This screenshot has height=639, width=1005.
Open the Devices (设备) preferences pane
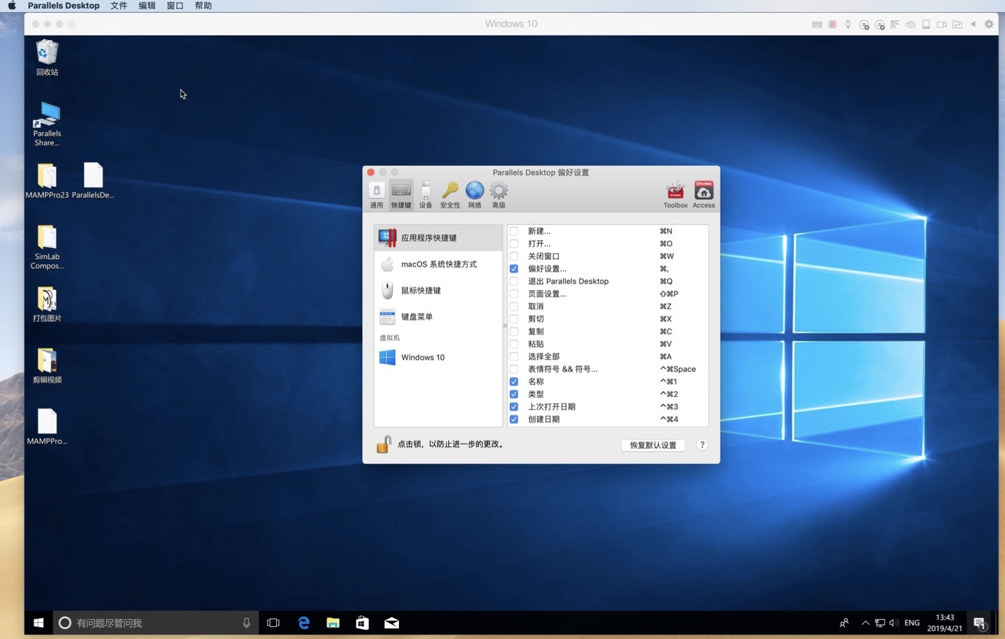tap(425, 195)
